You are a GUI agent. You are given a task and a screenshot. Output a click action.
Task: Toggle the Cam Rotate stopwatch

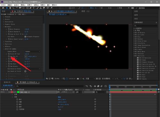pos(9,66)
